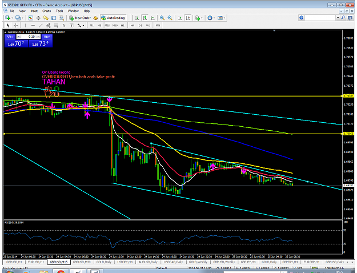
Task: Switch to the GBPUSD,H1 chart tab
Action: (x=14, y=262)
